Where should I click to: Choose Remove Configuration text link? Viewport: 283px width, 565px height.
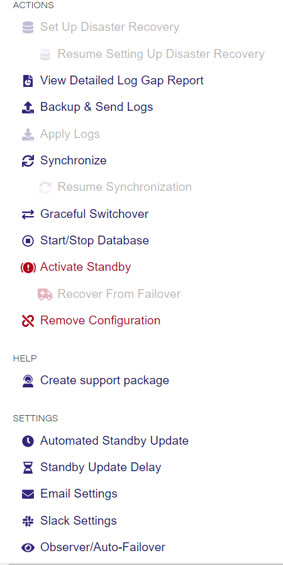point(101,321)
